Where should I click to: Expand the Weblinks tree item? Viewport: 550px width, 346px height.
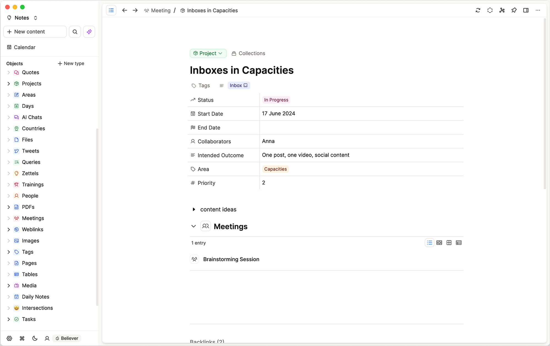9,229
